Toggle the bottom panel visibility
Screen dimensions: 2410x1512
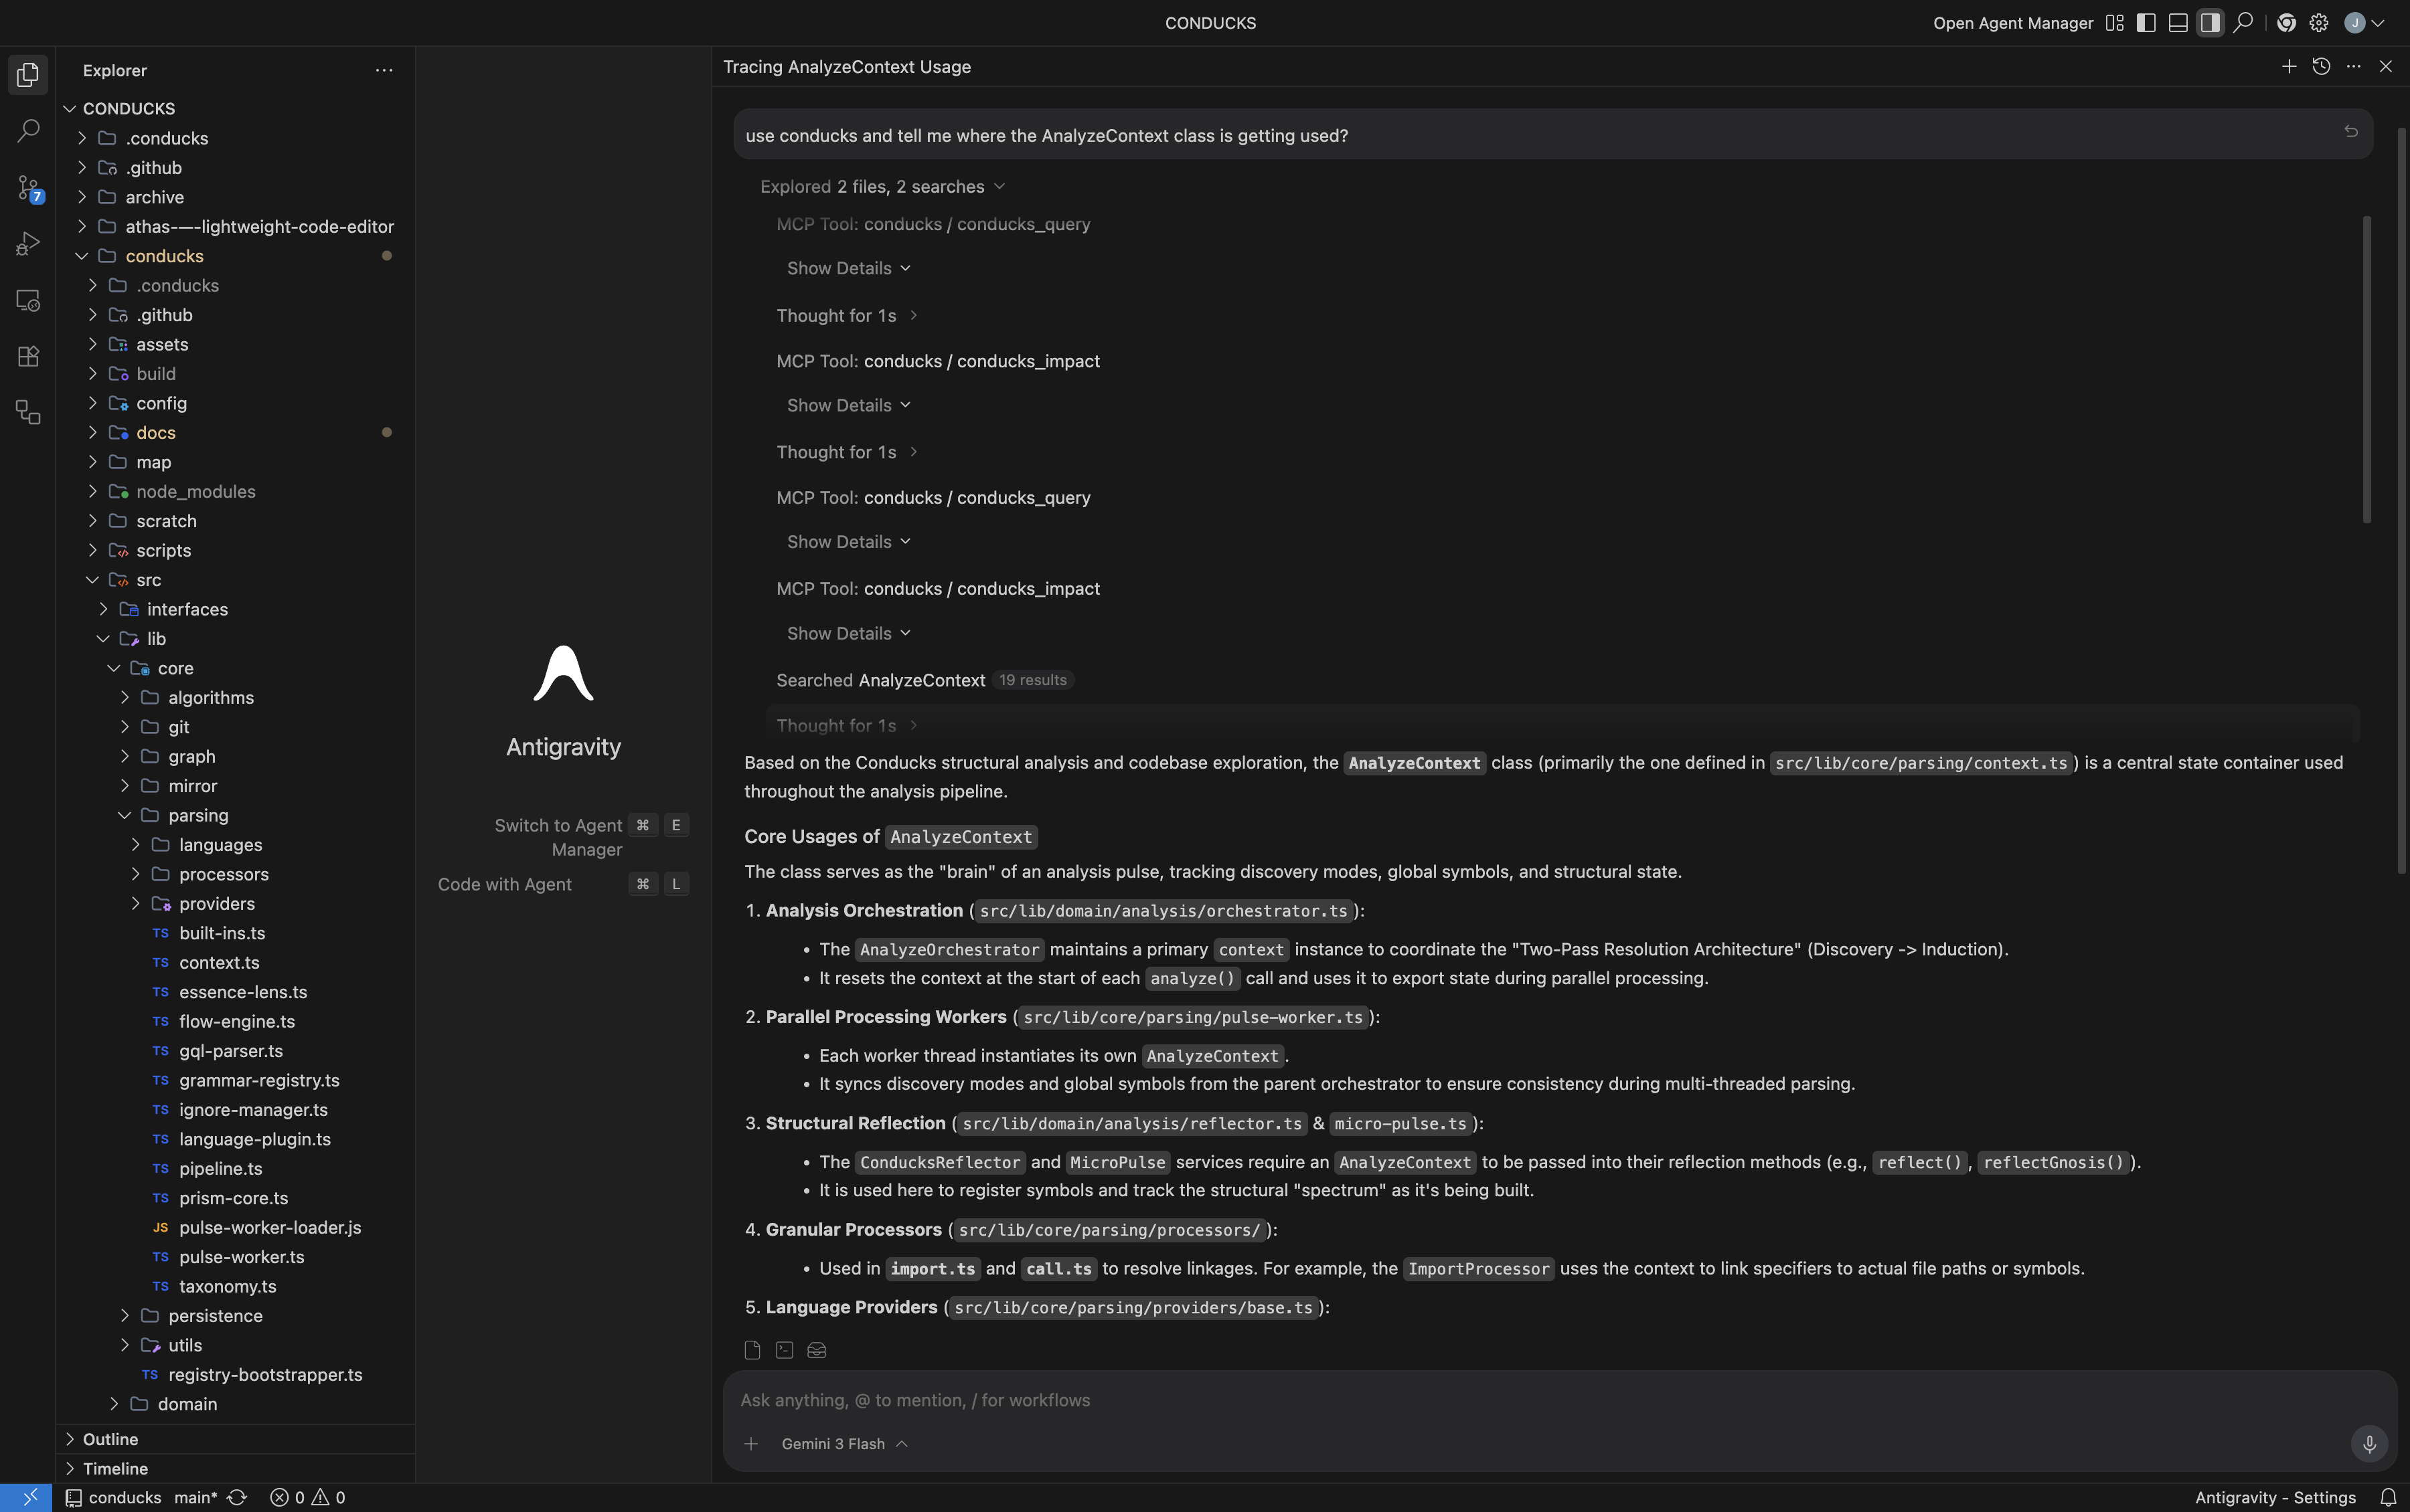(x=2178, y=23)
